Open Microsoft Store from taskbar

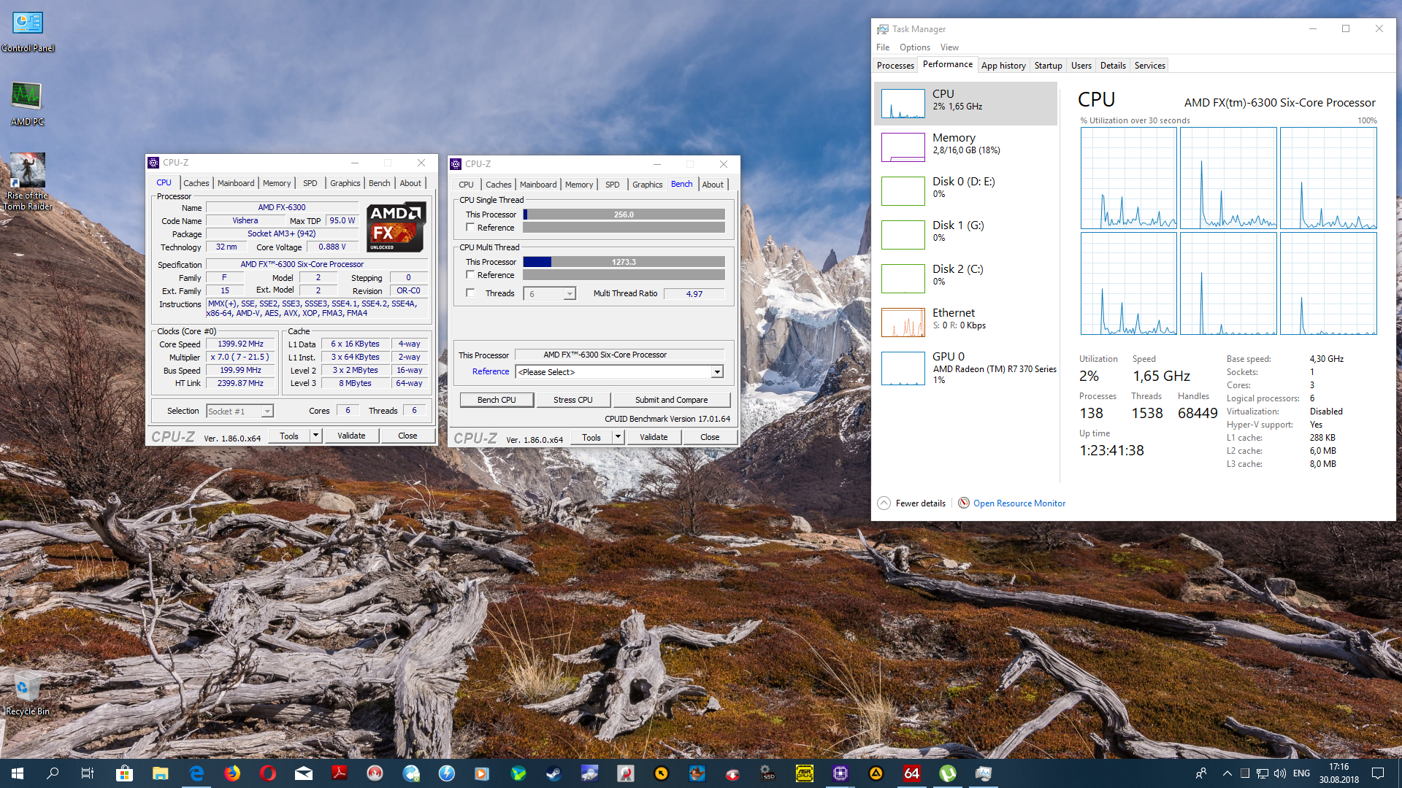(124, 773)
